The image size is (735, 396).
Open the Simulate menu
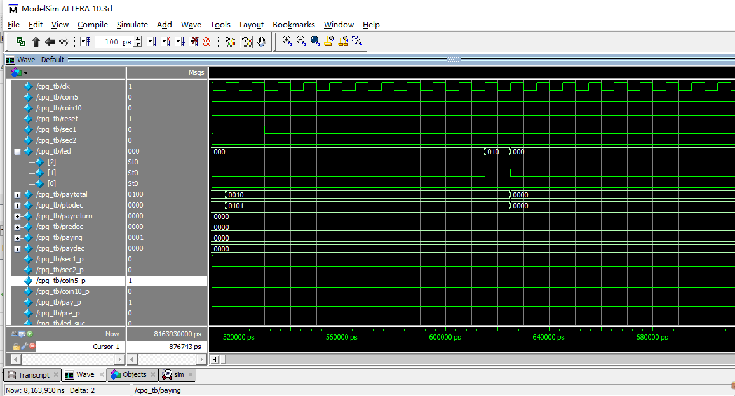(132, 25)
